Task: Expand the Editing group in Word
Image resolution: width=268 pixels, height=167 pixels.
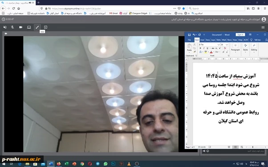Action: pyautogui.click(x=254, y=48)
